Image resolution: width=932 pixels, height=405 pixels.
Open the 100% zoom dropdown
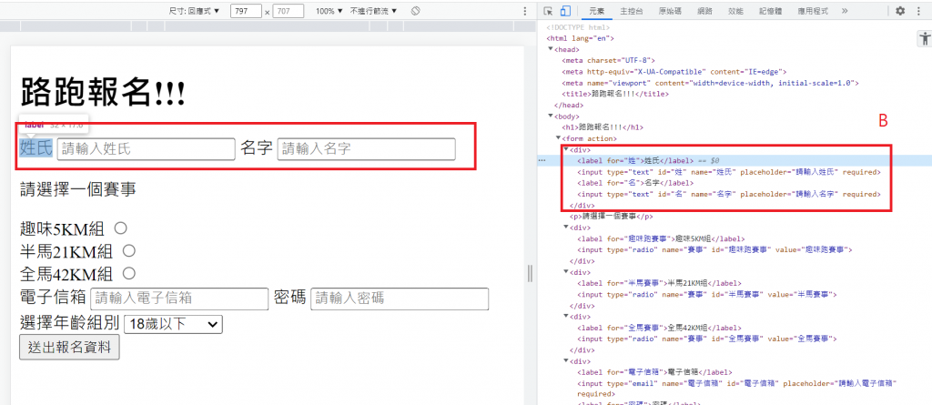(x=329, y=11)
